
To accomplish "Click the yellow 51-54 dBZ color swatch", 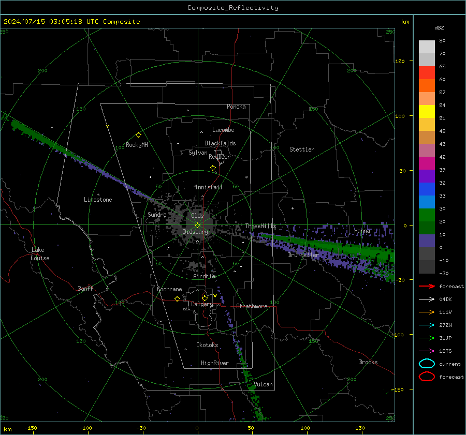I will coord(427,112).
